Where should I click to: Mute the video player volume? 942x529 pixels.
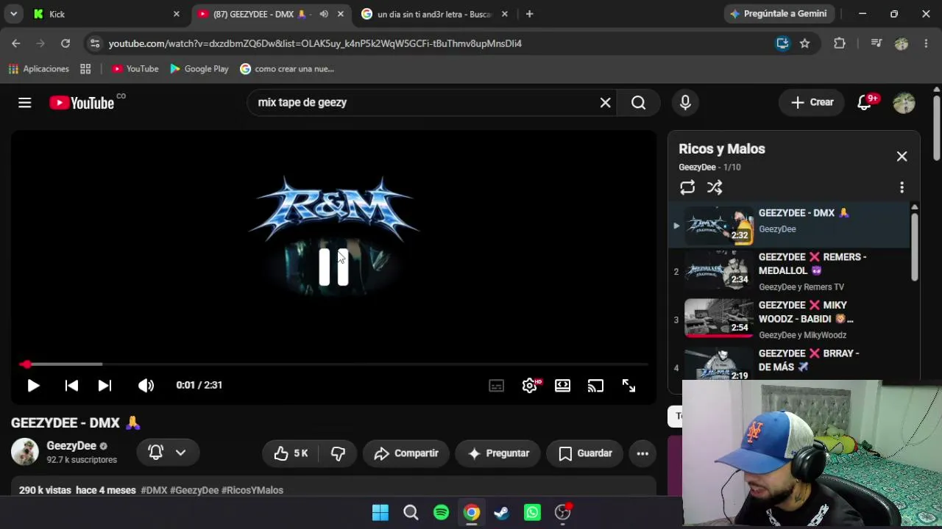pos(146,385)
